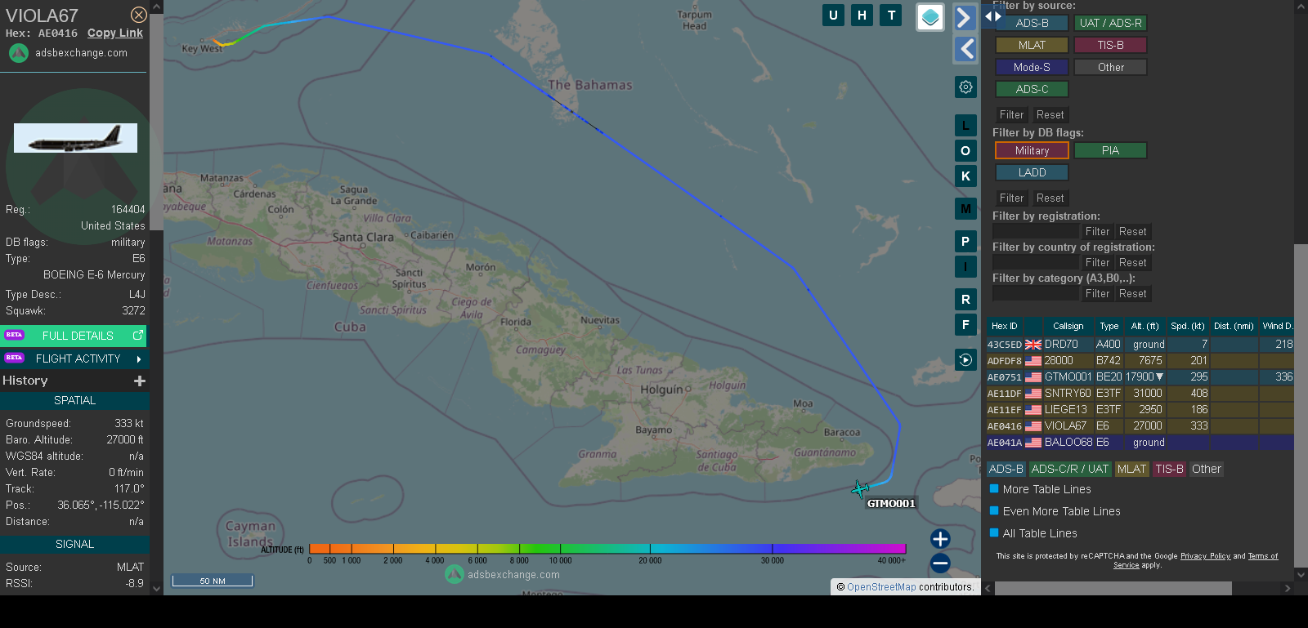The image size is (1308, 628).
Task: Enable All Table Lines checkbox
Action: click(x=994, y=533)
